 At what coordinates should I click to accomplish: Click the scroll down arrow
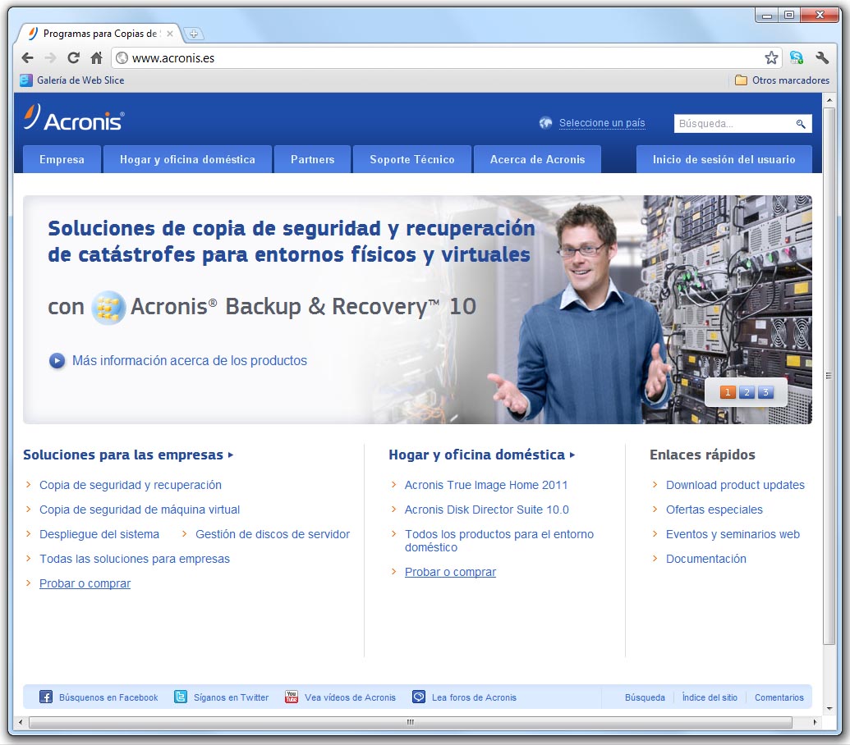pyautogui.click(x=829, y=708)
